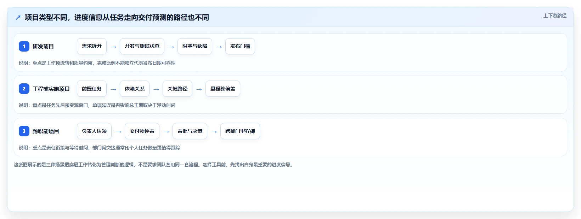Click the number 1 badge for 研发项目
The width and height of the screenshot is (581, 219).
click(24, 46)
